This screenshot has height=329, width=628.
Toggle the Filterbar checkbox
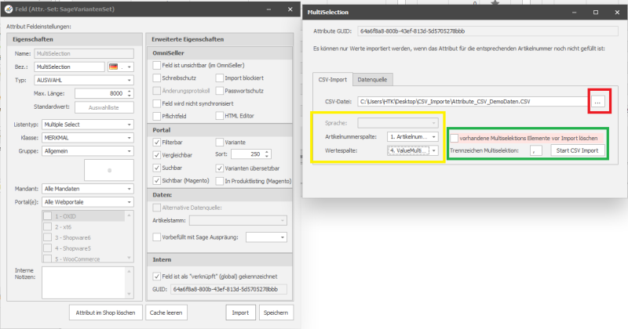point(158,142)
